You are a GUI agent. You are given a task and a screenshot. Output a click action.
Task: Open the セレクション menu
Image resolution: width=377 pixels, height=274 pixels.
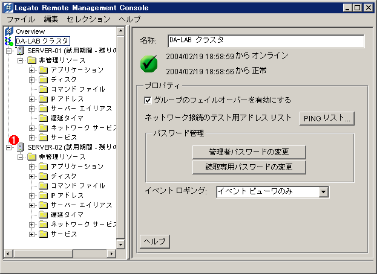point(88,19)
